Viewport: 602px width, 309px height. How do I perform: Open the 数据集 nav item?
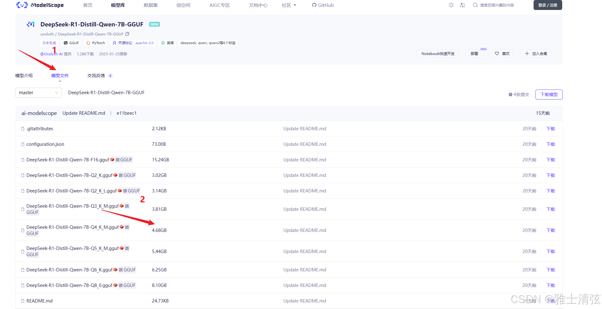tap(151, 5)
